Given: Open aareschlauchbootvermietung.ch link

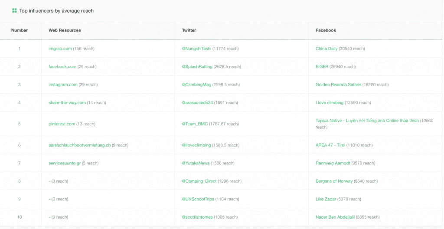Looking at the screenshot, I should [x=79, y=145].
